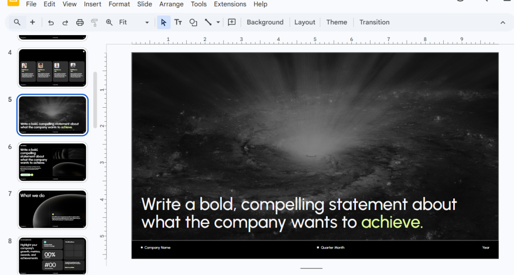The height and width of the screenshot is (275, 514).
Task: Add a new slide with plus icon
Action: pyautogui.click(x=33, y=22)
